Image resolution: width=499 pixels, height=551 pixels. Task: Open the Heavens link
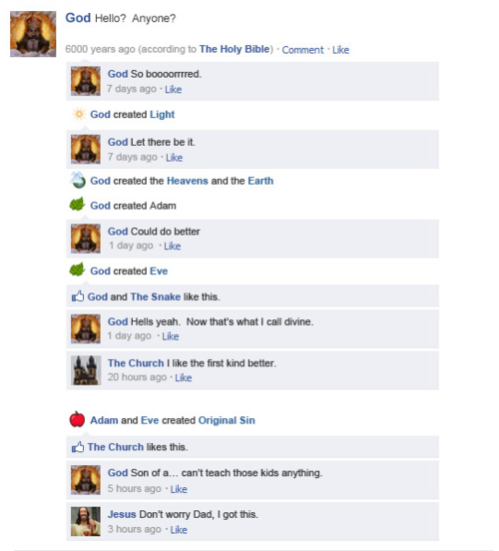click(188, 181)
